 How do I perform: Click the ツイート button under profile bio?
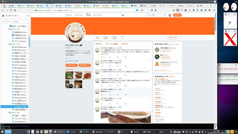point(71,65)
